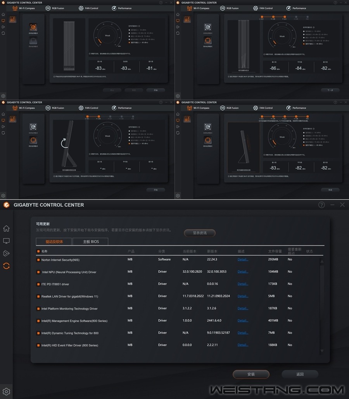Click the arrow-shaped sidebar icon in updates window
The height and width of the screenshot is (399, 349).
pyautogui.click(x=6, y=253)
